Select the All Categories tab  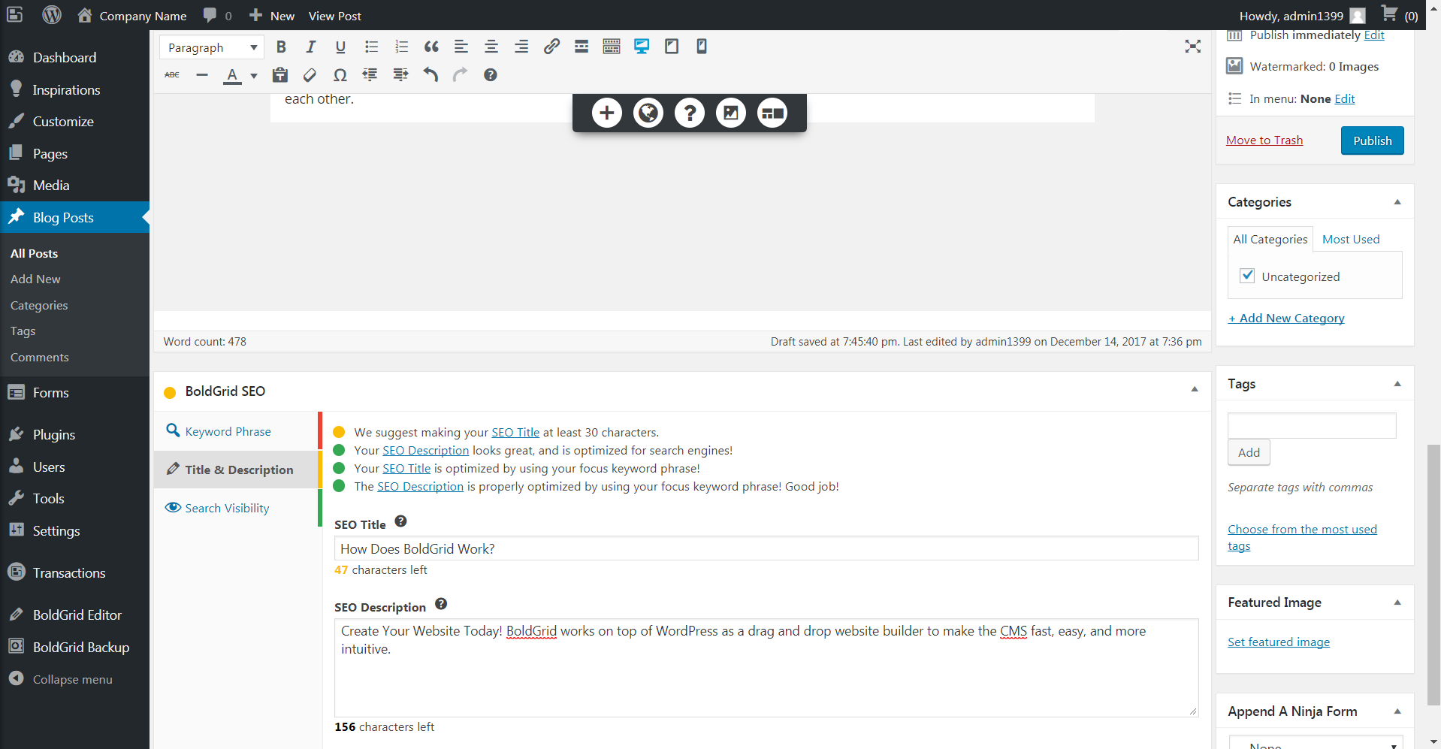point(1270,239)
